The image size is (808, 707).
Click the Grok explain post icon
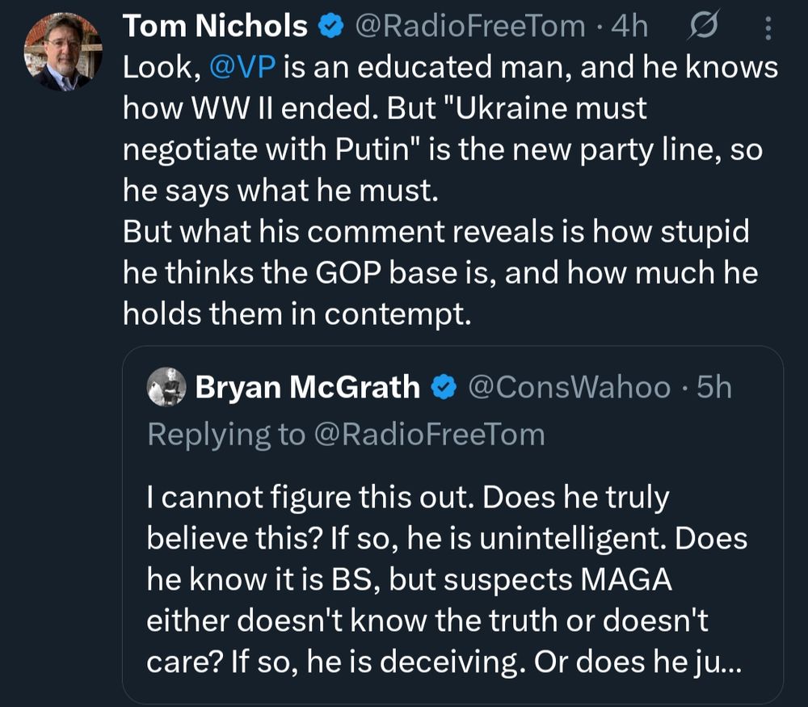coord(703,26)
